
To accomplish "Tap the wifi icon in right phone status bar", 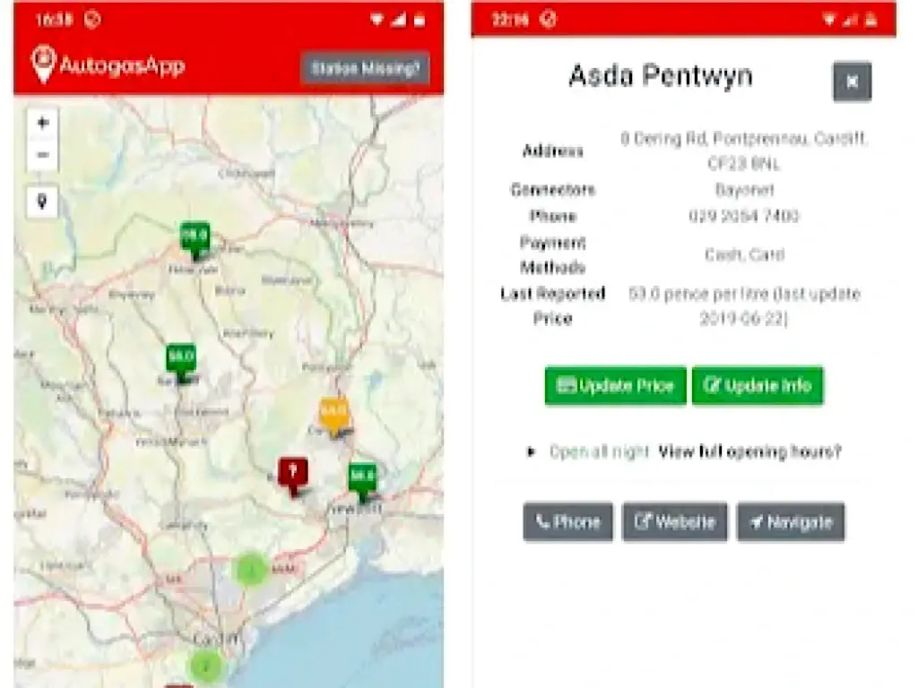I will tap(829, 20).
